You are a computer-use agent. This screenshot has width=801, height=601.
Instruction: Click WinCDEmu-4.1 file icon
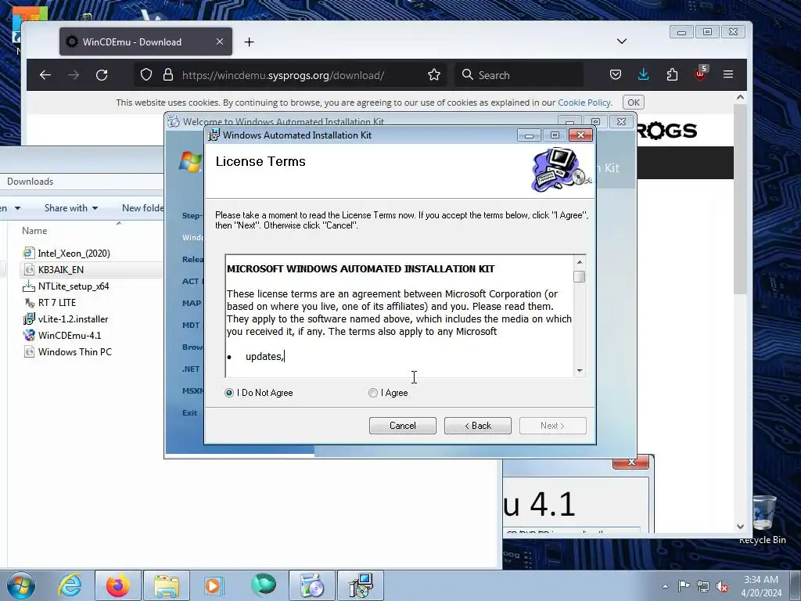pyautogui.click(x=29, y=335)
